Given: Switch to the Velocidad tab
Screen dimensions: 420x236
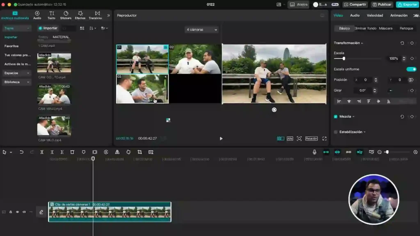Looking at the screenshot, I should 375,15.
